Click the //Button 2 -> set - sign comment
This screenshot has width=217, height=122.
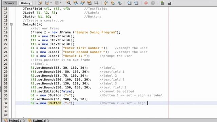[122, 103]
